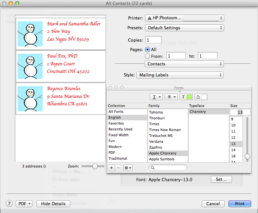This screenshot has width=258, height=213.
Task: Add a new font collection
Action: point(111,168)
